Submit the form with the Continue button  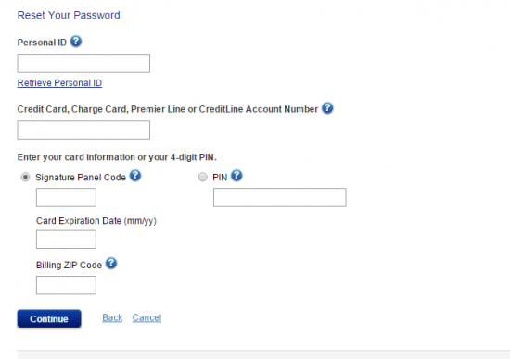[x=49, y=318]
